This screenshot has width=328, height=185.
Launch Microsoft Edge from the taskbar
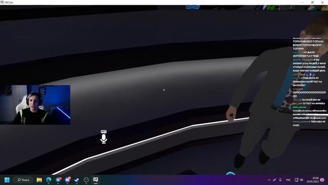(49, 180)
